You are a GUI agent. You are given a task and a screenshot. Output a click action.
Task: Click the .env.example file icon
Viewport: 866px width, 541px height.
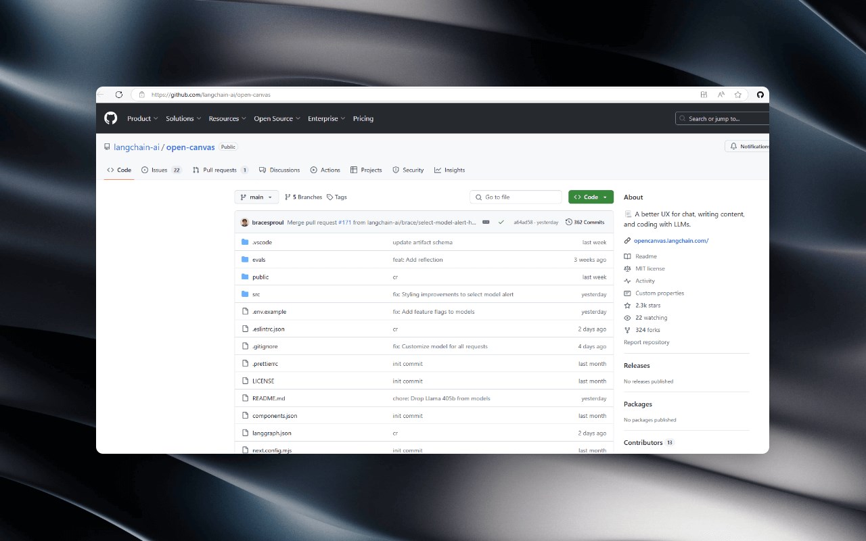tap(246, 312)
